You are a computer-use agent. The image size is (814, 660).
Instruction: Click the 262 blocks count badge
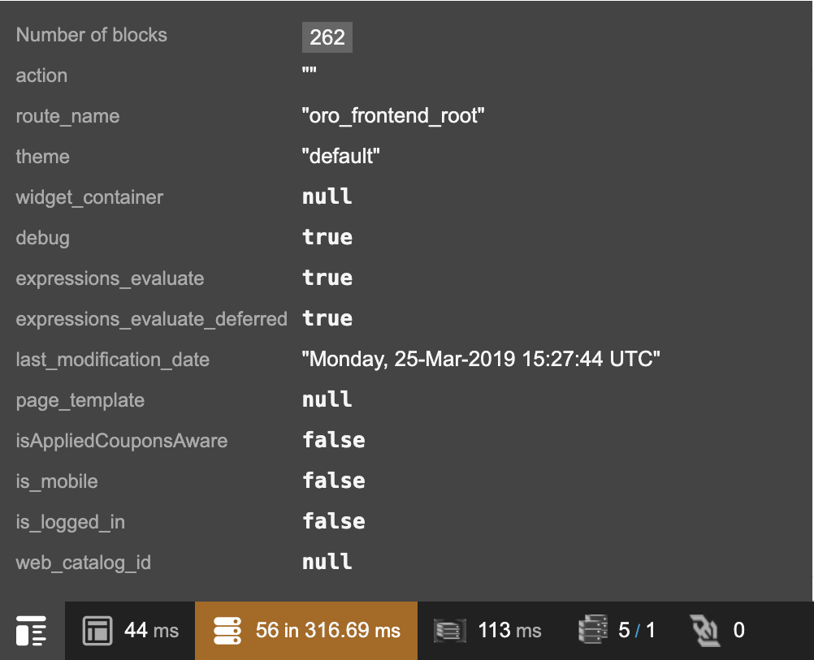pos(327,37)
